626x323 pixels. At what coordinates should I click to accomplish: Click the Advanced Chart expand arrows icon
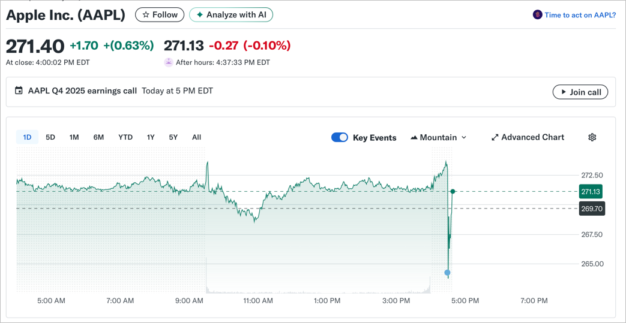pos(495,137)
